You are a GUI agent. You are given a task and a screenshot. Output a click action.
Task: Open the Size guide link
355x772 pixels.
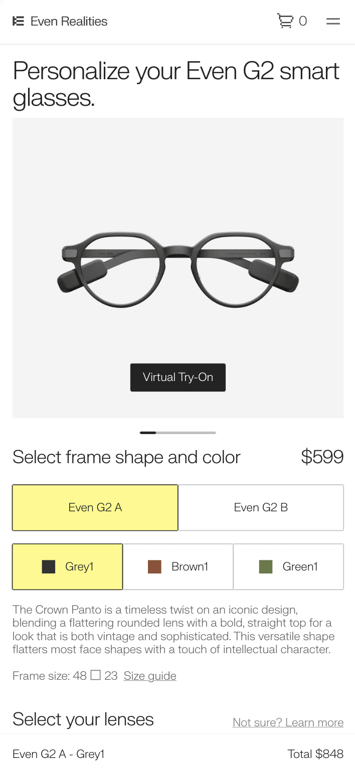[x=150, y=676]
